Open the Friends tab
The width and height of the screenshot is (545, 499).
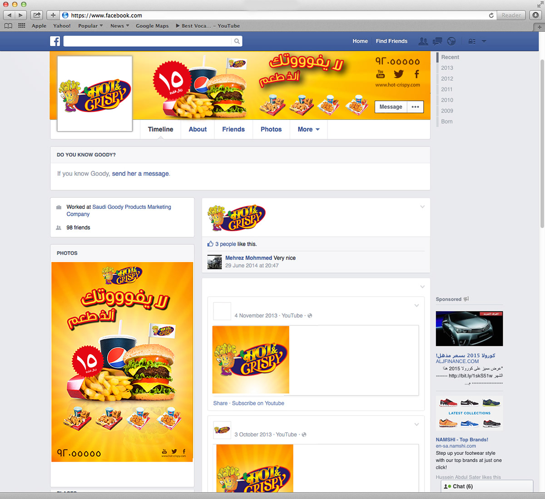tap(233, 129)
